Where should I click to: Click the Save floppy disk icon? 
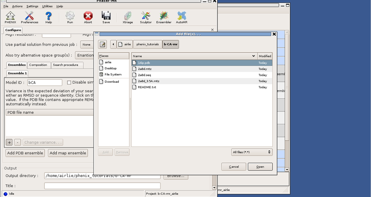click(106, 17)
